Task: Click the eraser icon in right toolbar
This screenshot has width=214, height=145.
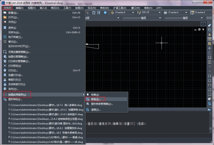Action: point(209,25)
